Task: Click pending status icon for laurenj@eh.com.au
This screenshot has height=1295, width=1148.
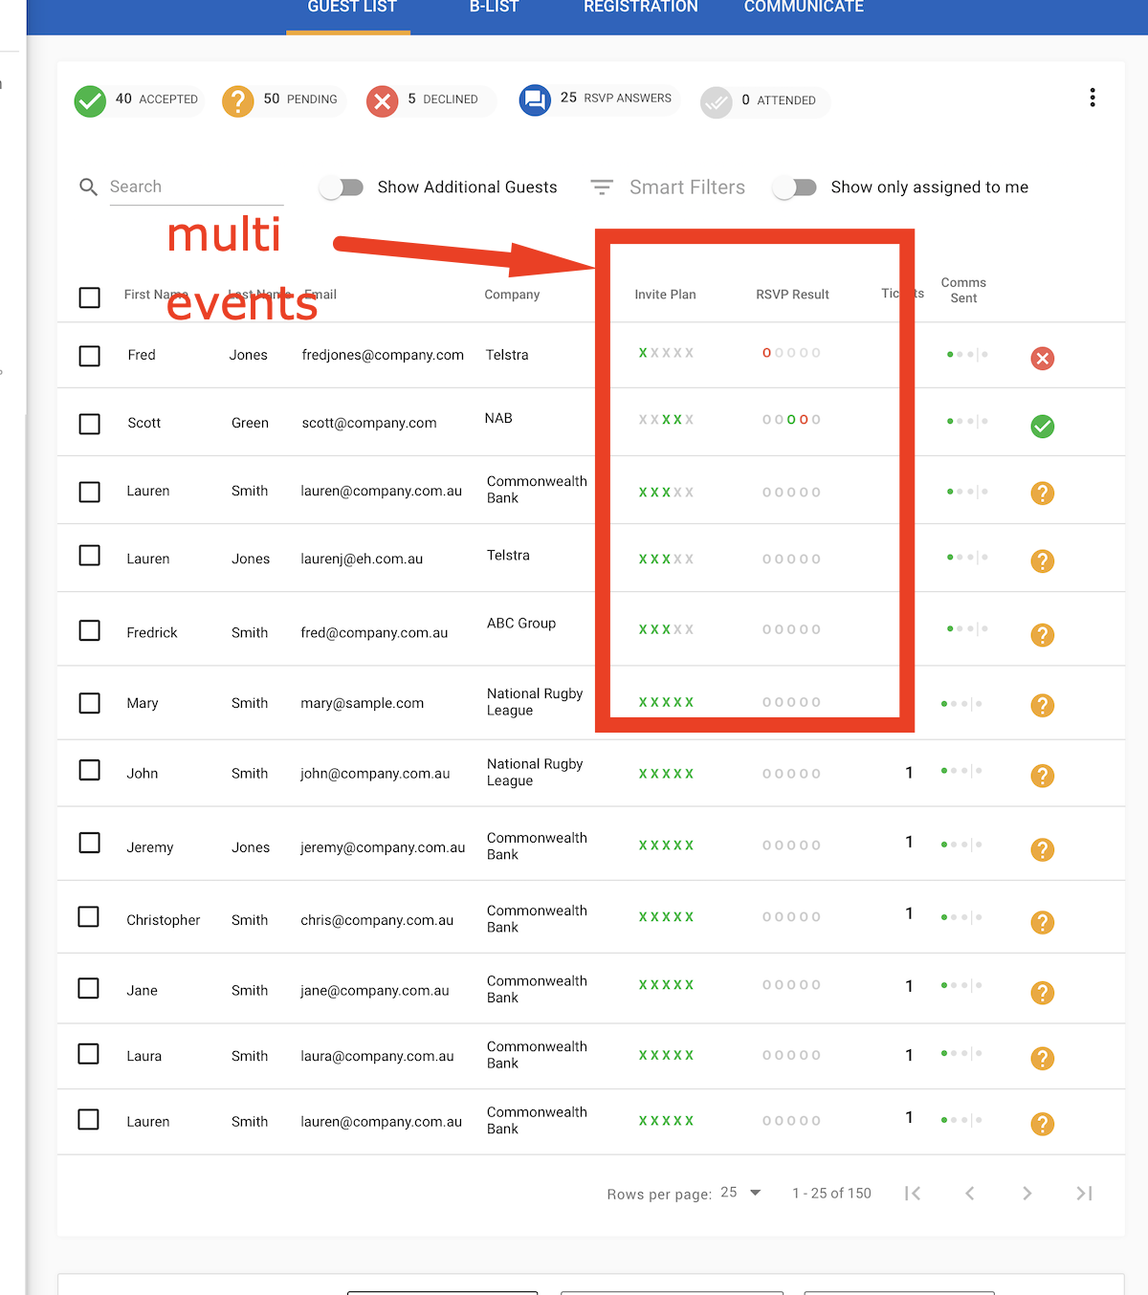Action: (1043, 561)
